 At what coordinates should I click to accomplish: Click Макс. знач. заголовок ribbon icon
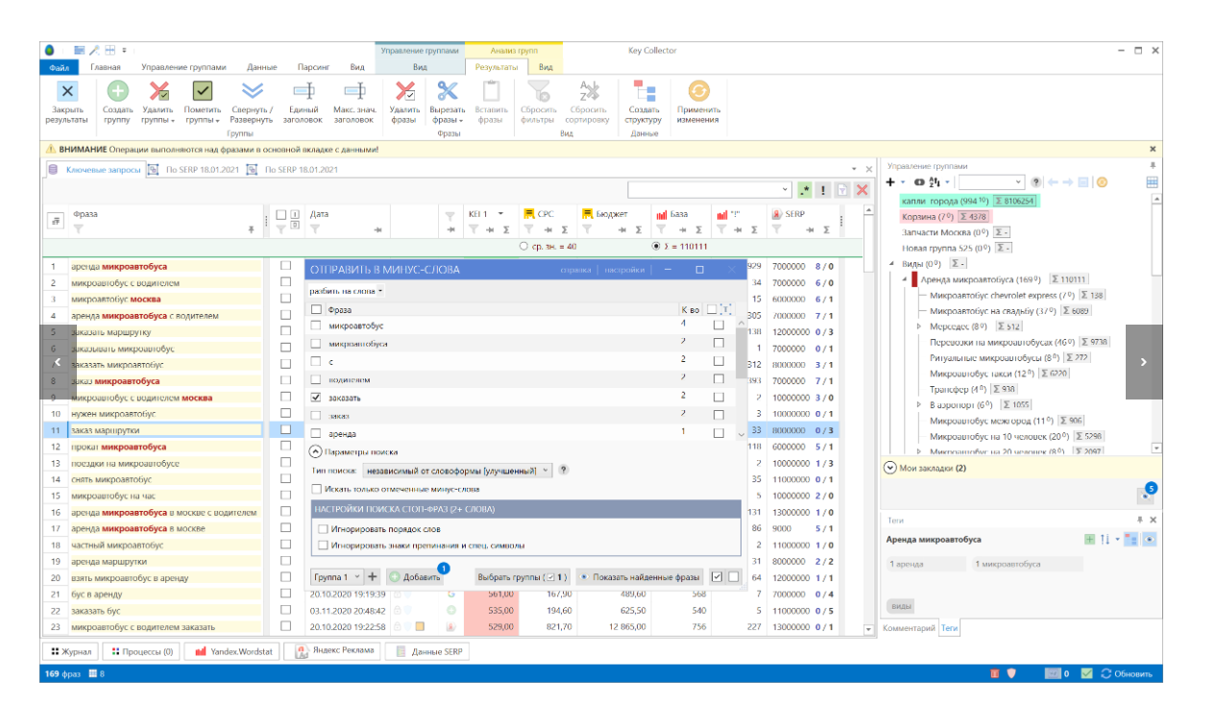click(x=354, y=92)
